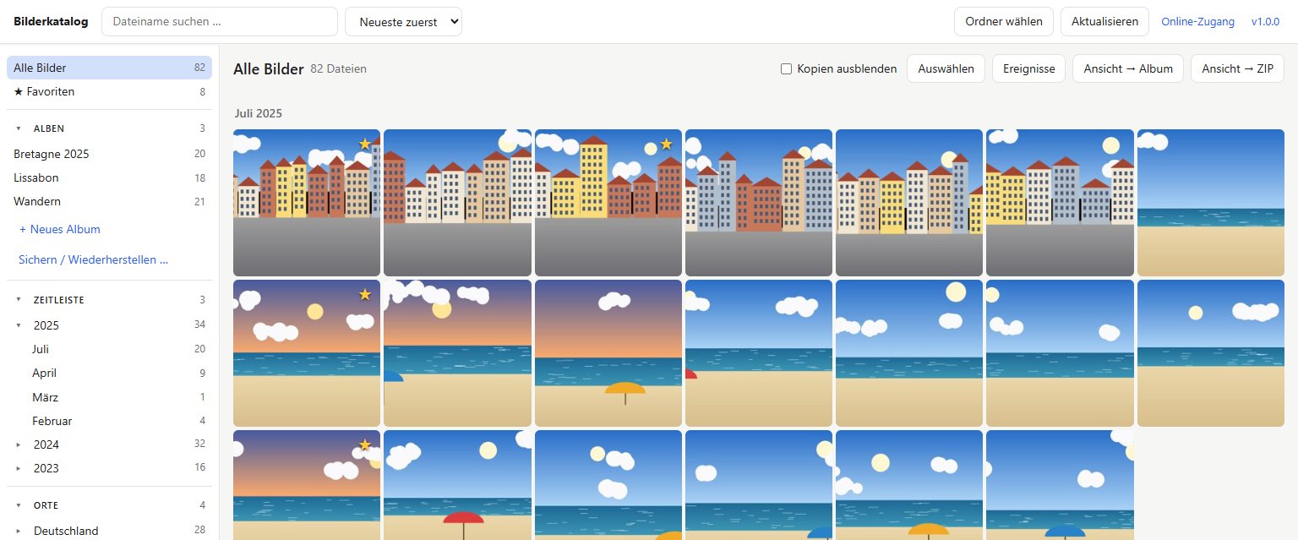Screen dimensions: 1298x540
Task: Click star on third row's first sunset thumbnail
Action: (x=364, y=445)
